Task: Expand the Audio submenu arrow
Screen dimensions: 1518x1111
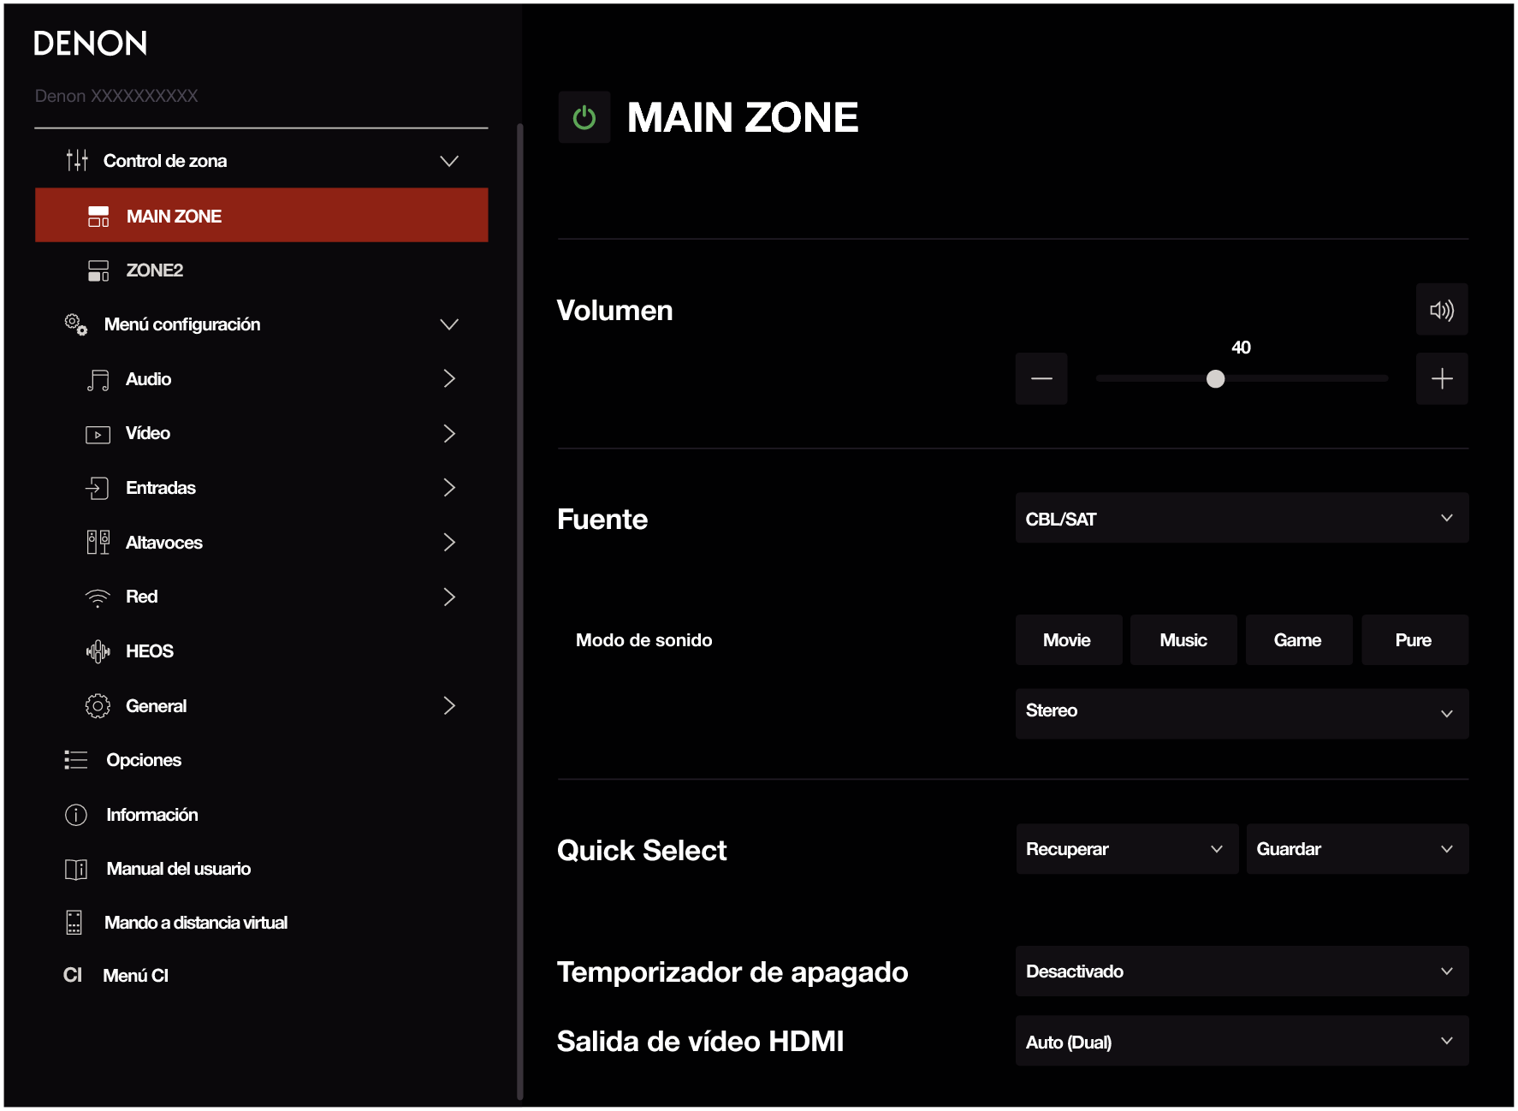Action: click(449, 378)
